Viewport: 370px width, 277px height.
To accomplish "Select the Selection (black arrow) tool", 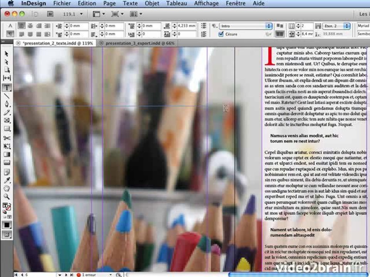I will [7, 54].
